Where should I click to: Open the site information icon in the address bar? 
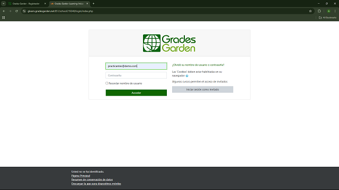[24, 11]
